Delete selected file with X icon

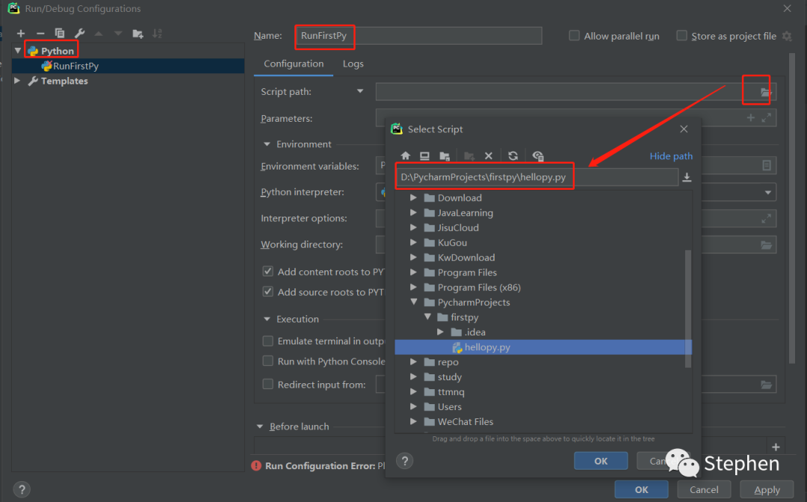coord(489,156)
